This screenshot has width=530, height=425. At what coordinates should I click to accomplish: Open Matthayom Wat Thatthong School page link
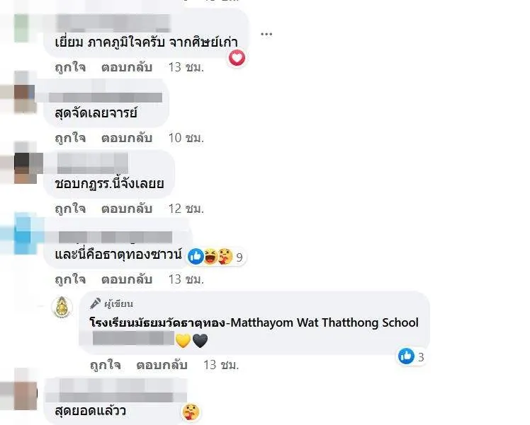click(254, 322)
